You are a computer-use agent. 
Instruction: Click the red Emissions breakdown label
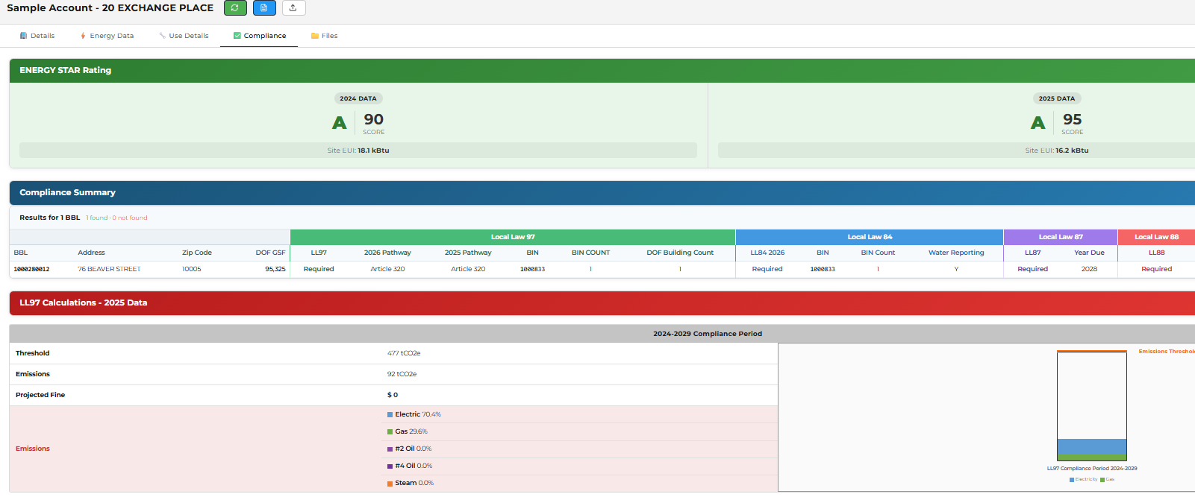click(33, 449)
